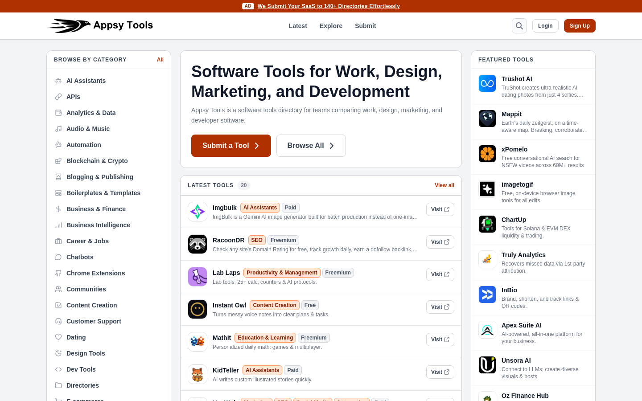The width and height of the screenshot is (642, 401).
Task: Click the Trushot AI infinity logo
Action: [487, 83]
